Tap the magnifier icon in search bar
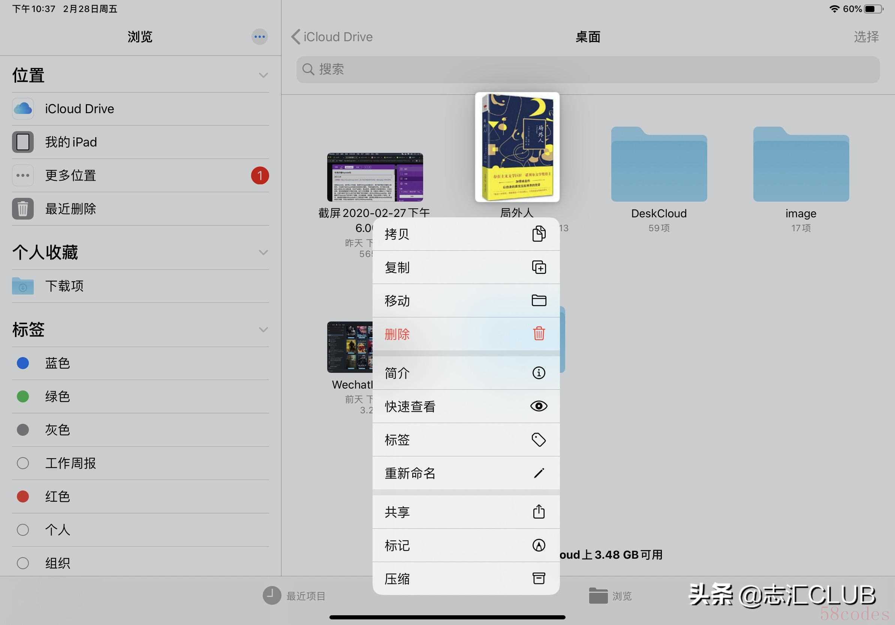Screen dimensions: 895x625 tap(308, 69)
